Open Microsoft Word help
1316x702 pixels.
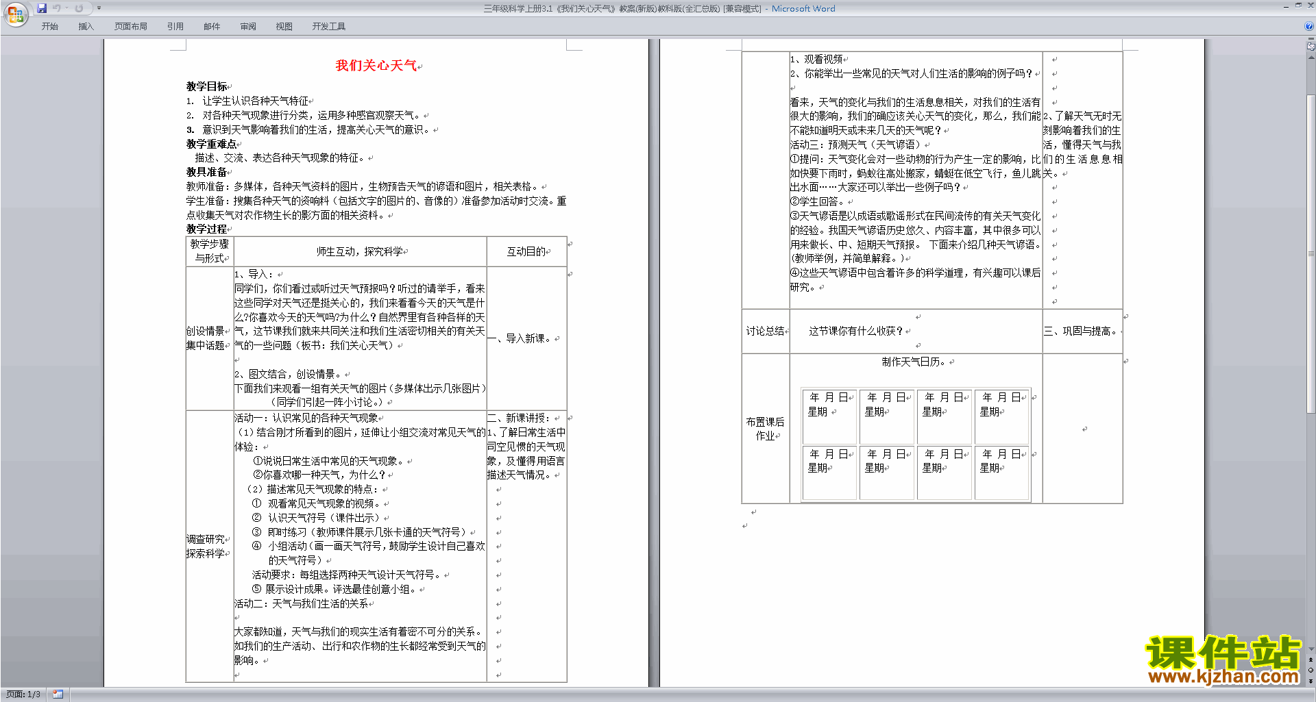click(x=1309, y=27)
